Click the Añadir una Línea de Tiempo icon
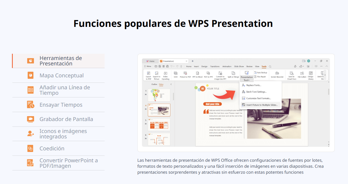The width and height of the screenshot is (348, 184). (30, 90)
